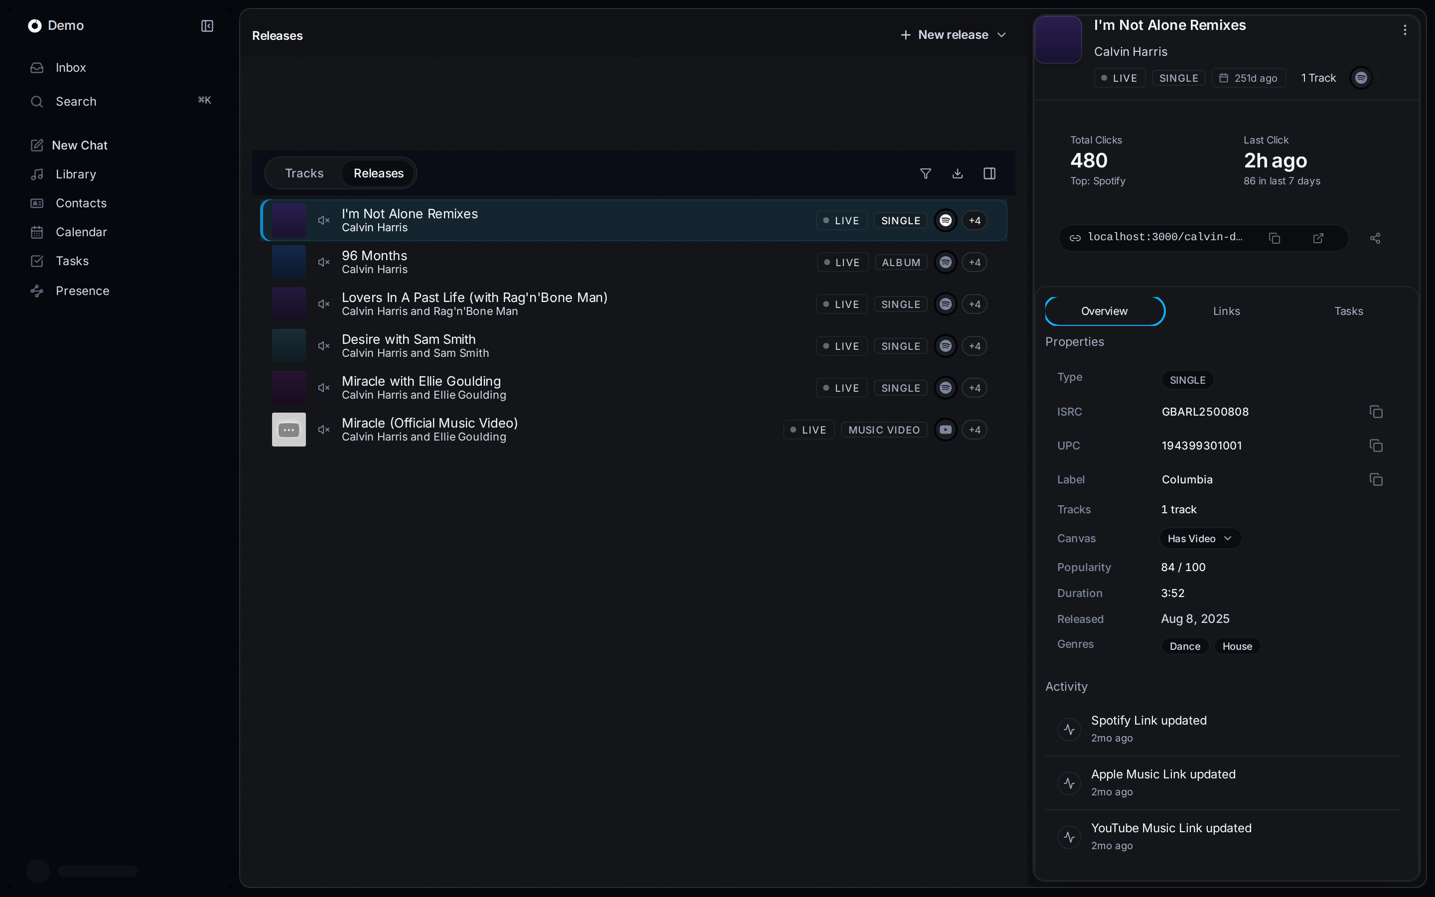The width and height of the screenshot is (1435, 897).
Task: Collapse the sidebar with the panel icon
Action: click(x=207, y=26)
